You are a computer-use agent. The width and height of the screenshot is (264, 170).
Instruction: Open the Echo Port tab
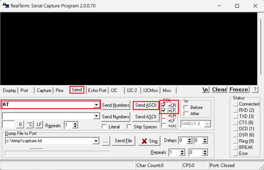click(97, 90)
